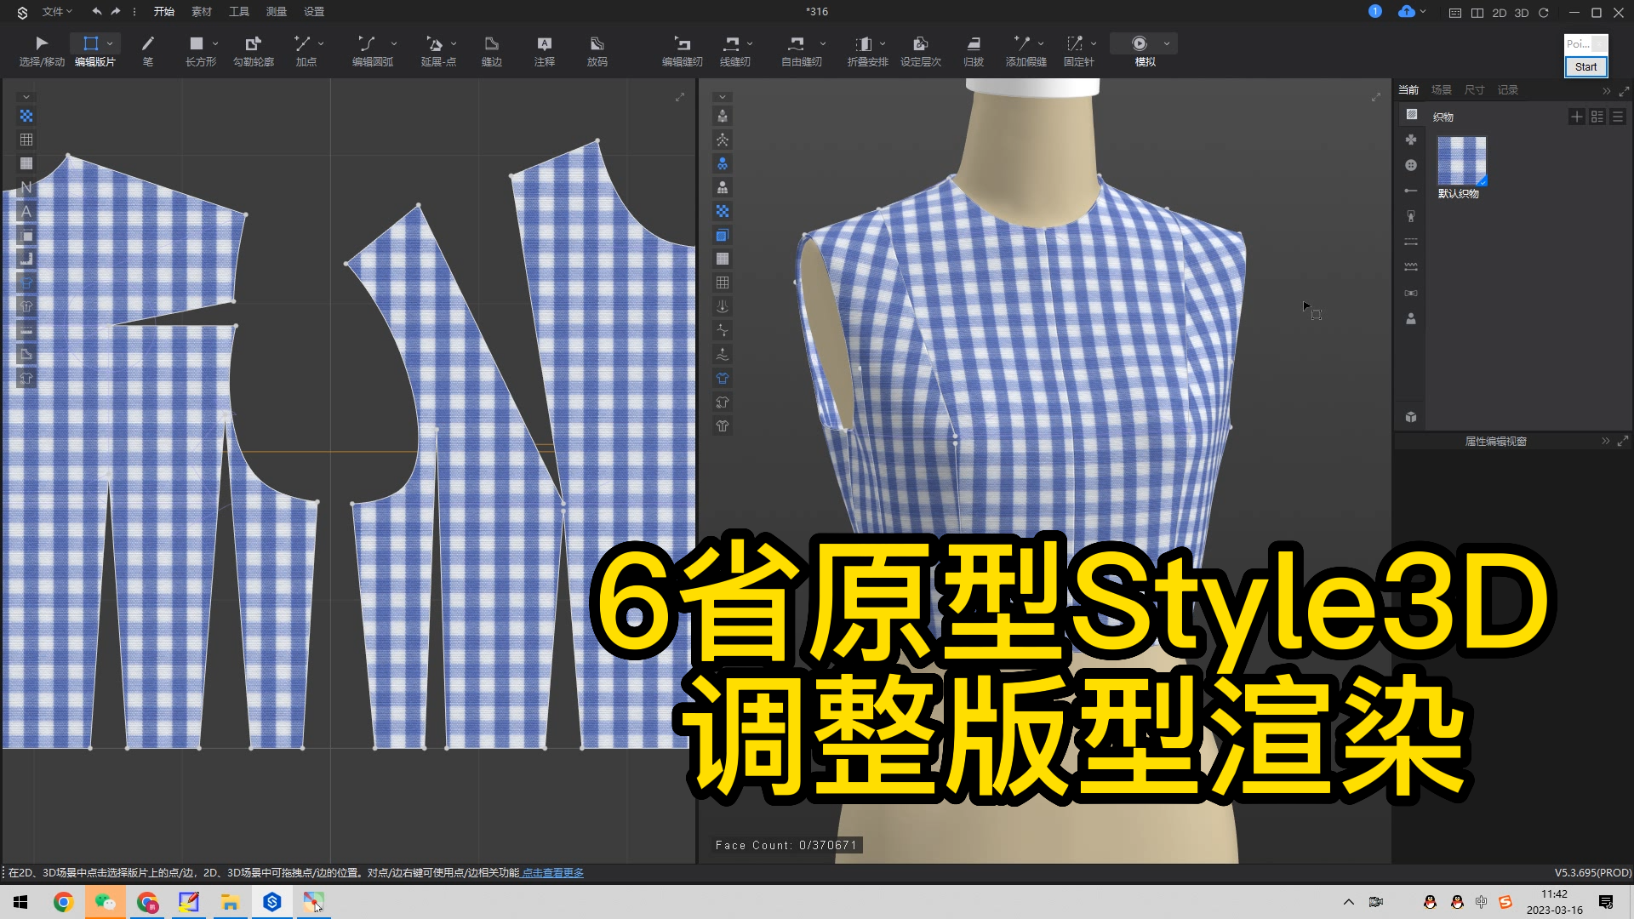The image size is (1634, 919).
Task: Toggle textured surface display in 3D sidebar
Action: click(723, 211)
